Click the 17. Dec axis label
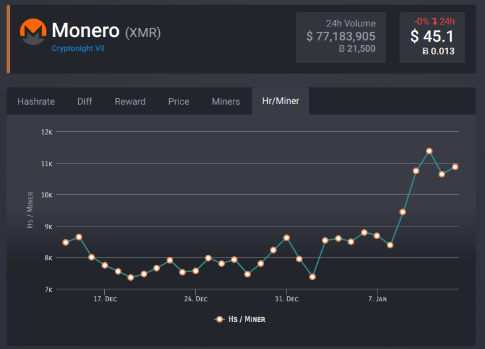485x349 pixels. [x=105, y=299]
